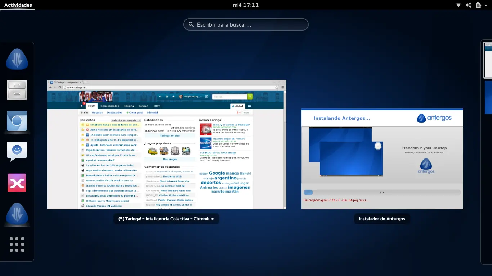Click the Taringa Buscar search field
492x276 pixels.
coord(230,96)
